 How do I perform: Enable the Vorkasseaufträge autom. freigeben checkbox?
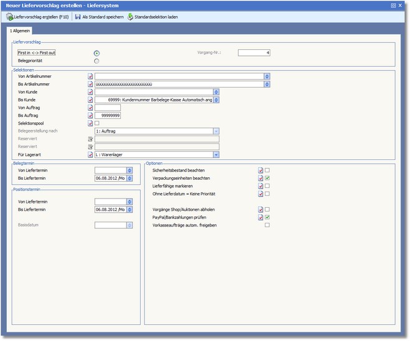coord(267,225)
